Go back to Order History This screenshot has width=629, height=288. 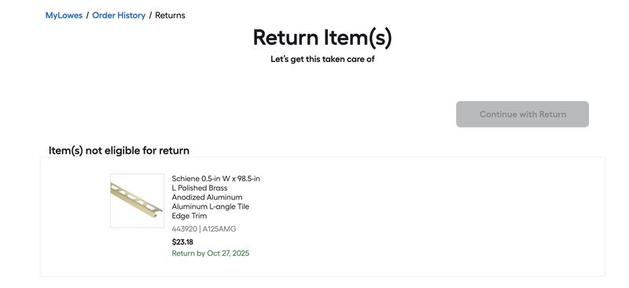119,15
